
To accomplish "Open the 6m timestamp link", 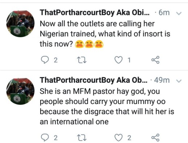I will coord(164,13).
